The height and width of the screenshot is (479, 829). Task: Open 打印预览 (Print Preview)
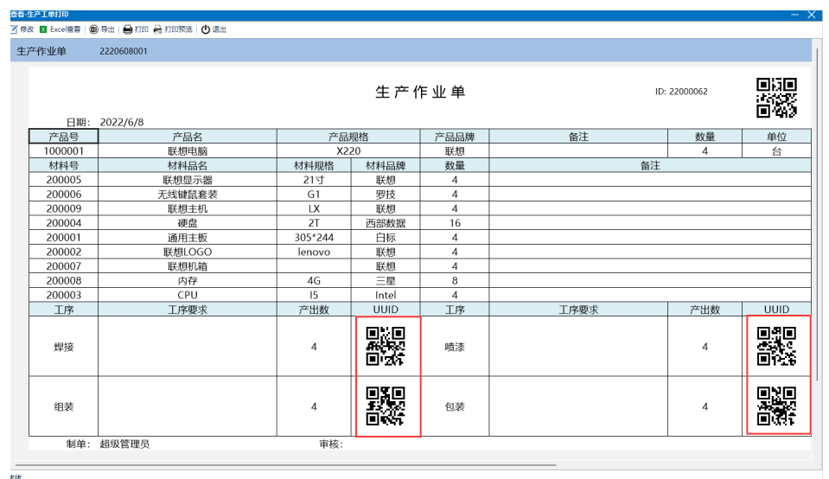(175, 29)
